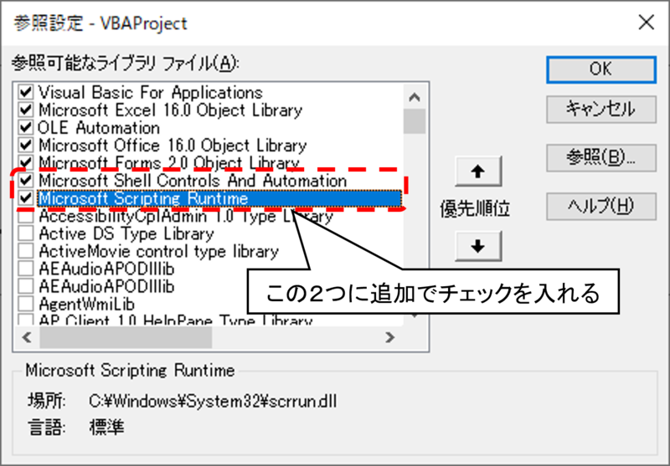Click the scrrun.dll path text
Viewport: 670px width, 466px height.
[213, 401]
